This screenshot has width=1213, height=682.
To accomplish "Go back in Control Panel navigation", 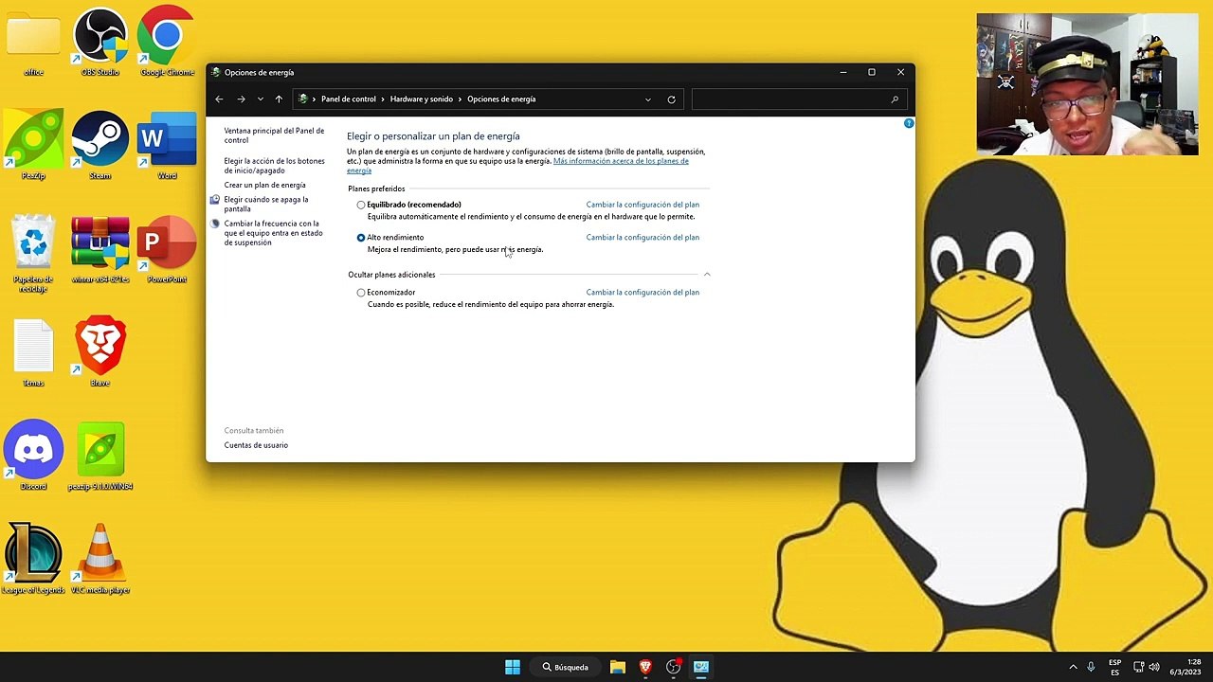I will [219, 99].
